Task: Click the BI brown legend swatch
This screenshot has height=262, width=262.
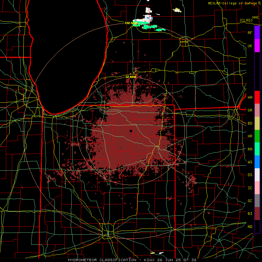Action: tap(257, 214)
